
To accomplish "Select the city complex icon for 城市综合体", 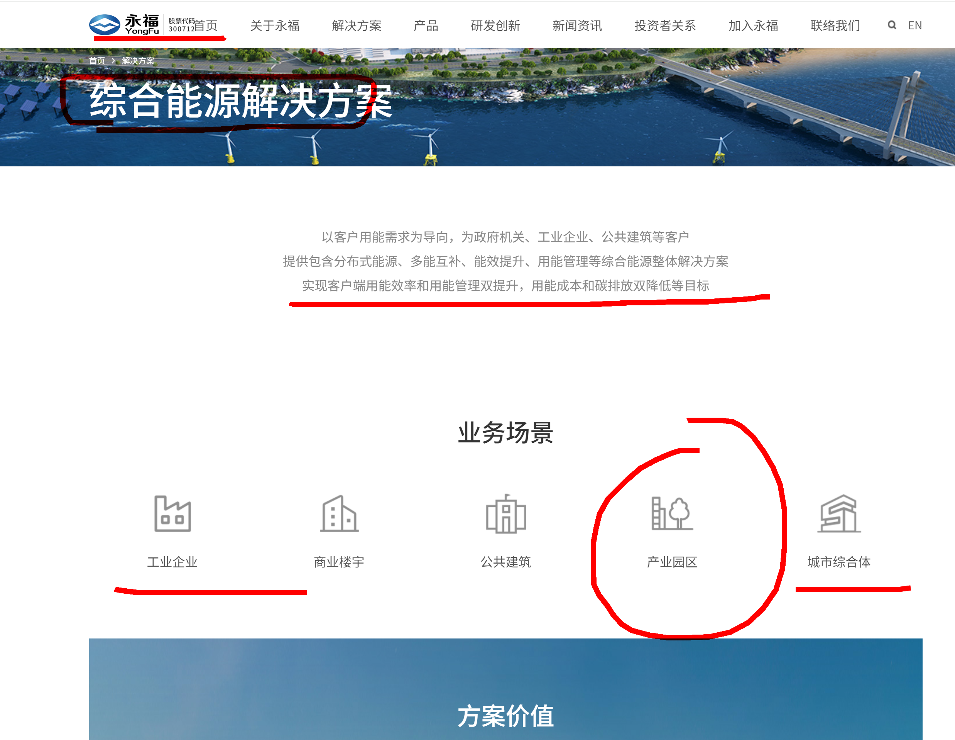I will tap(839, 513).
